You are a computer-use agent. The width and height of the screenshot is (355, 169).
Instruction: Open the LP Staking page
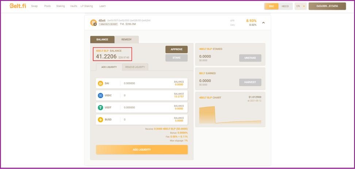pos(87,6)
